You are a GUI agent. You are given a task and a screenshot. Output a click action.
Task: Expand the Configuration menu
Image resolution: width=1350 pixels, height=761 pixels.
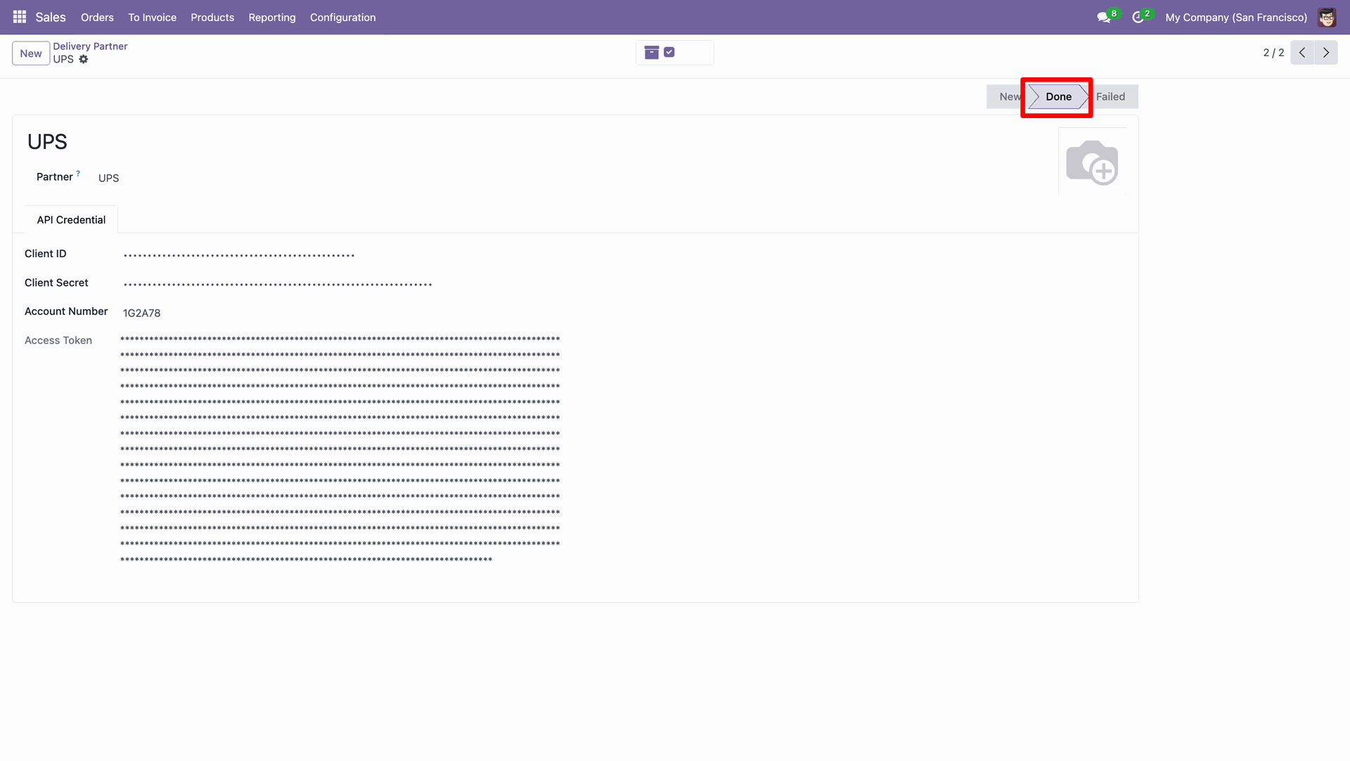(x=342, y=18)
